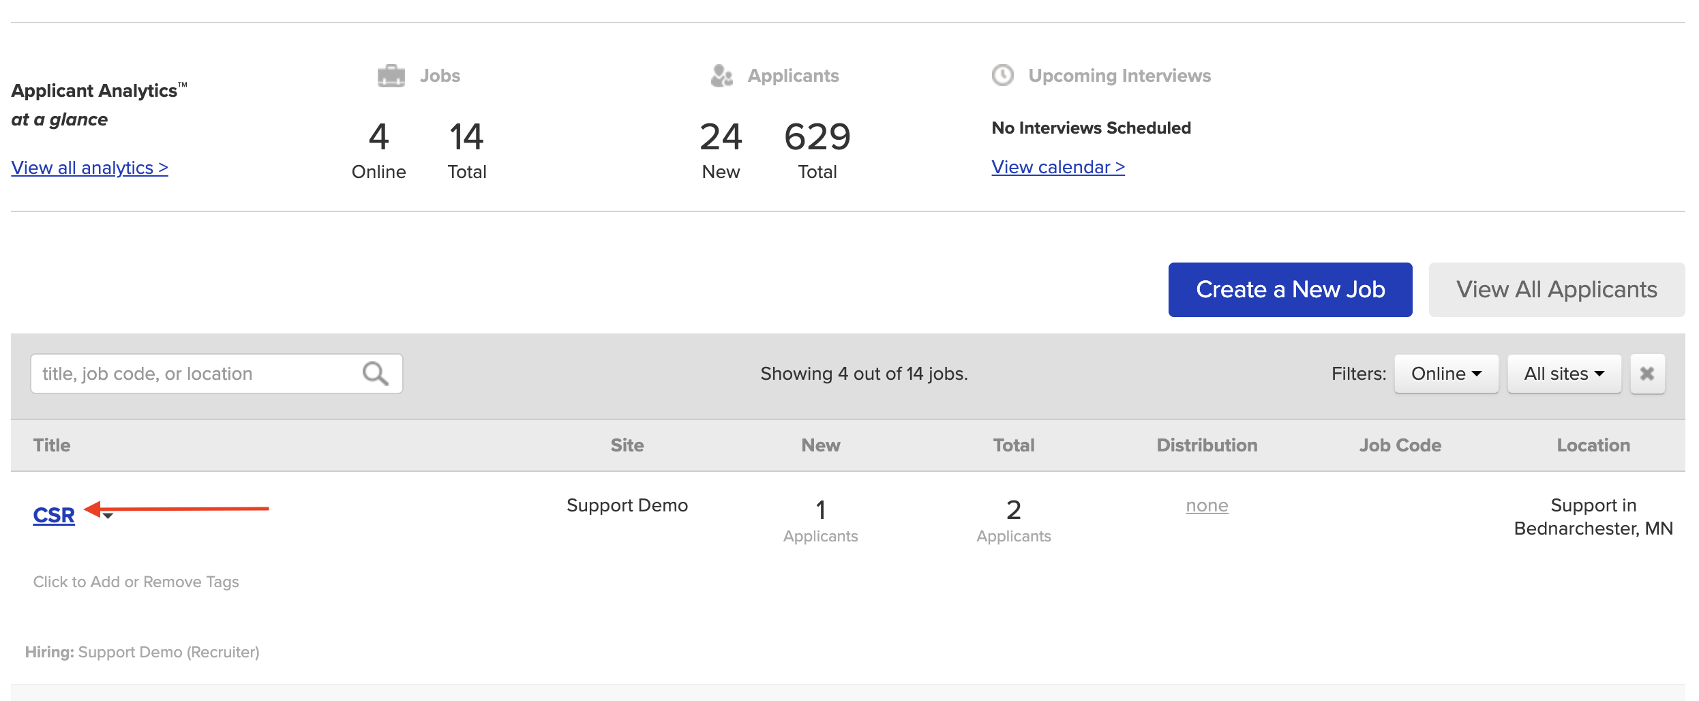This screenshot has height=701, width=1699.
Task: Click the Jobs briefcase icon
Action: 391,75
